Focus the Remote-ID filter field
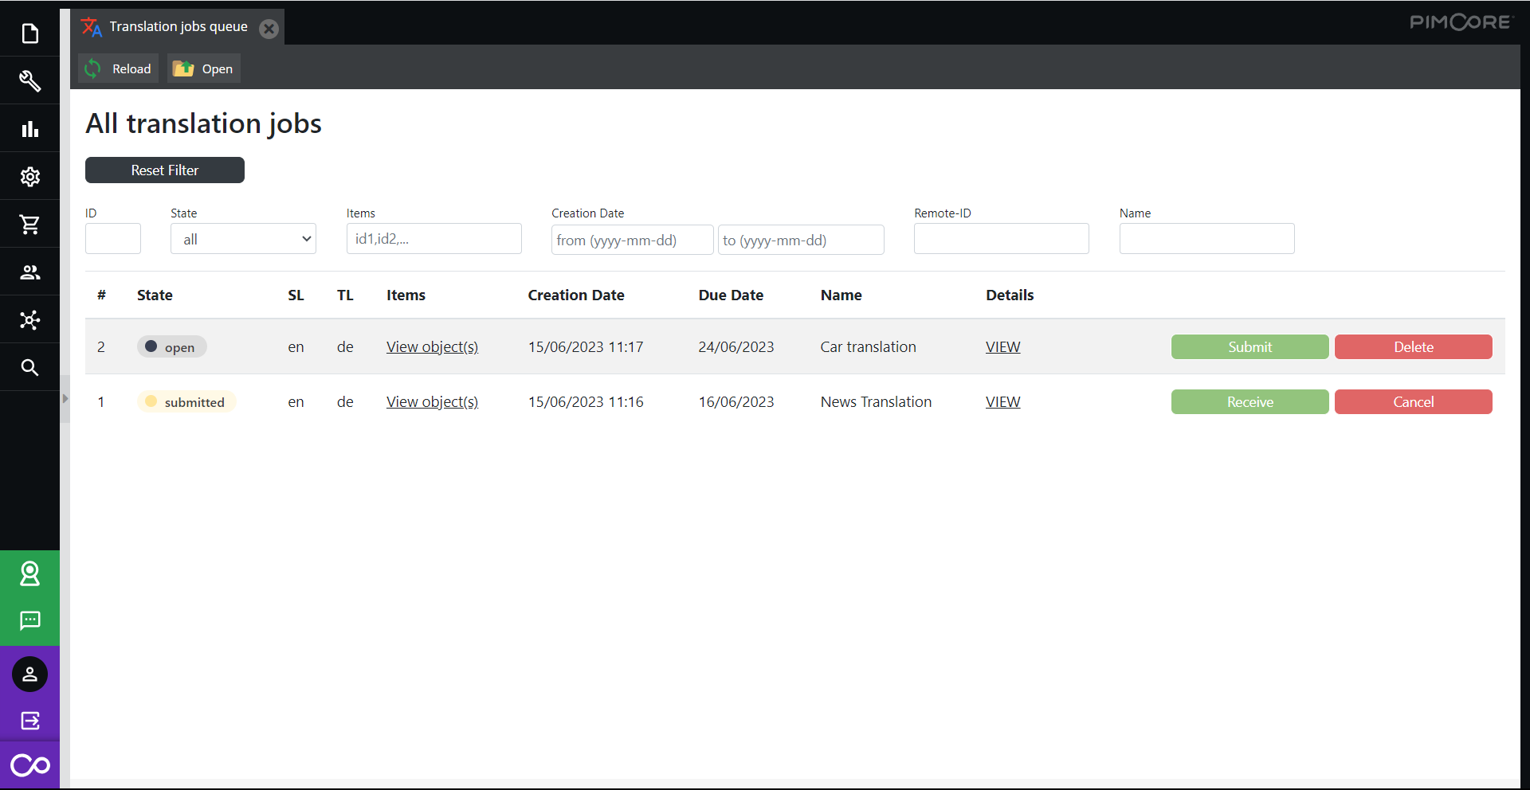The width and height of the screenshot is (1530, 790). (1002, 239)
